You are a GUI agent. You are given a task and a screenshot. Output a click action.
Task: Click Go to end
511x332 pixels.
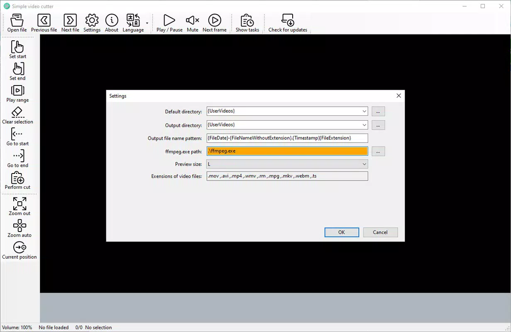[x=18, y=159]
